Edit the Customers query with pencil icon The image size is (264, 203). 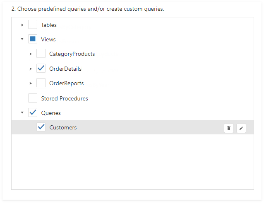(241, 128)
